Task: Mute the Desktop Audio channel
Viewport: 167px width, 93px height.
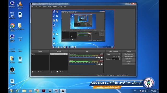Action: [x=99, y=58]
